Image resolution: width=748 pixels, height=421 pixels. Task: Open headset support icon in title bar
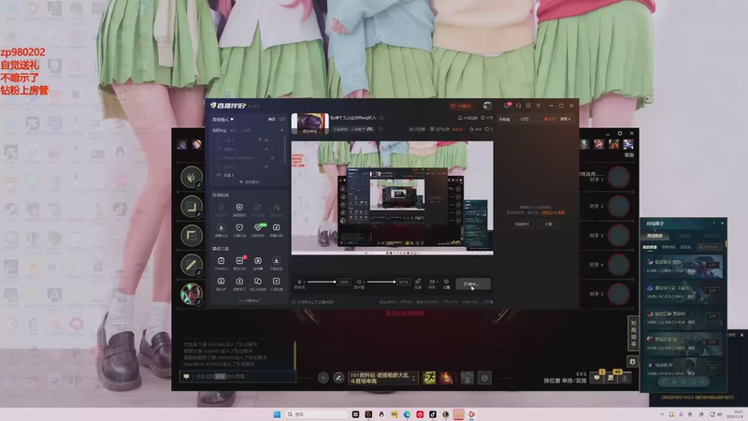pos(519,106)
